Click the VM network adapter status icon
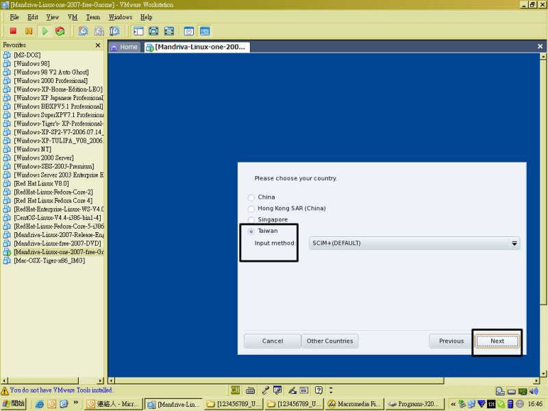The height and width of the screenshot is (411, 548). tap(523, 391)
